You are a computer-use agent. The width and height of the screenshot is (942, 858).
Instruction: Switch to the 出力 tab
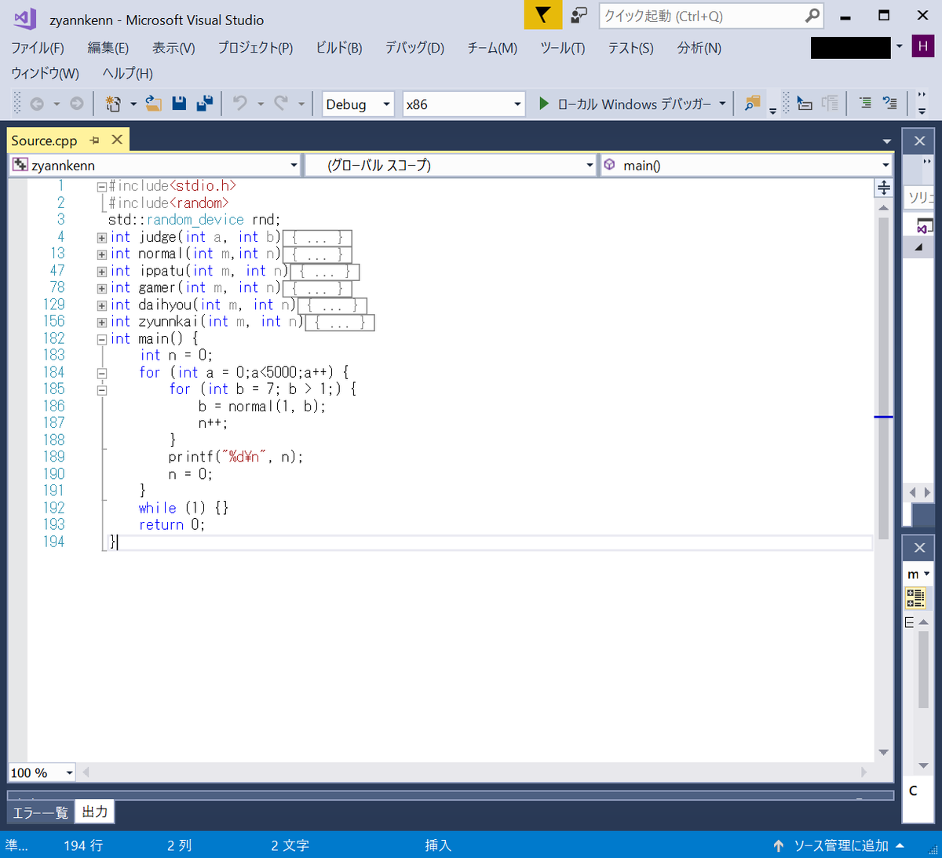95,812
